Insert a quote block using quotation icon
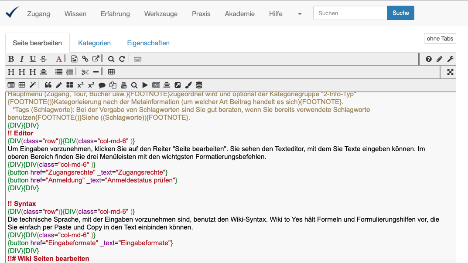The image size is (468, 263). [x=48, y=85]
